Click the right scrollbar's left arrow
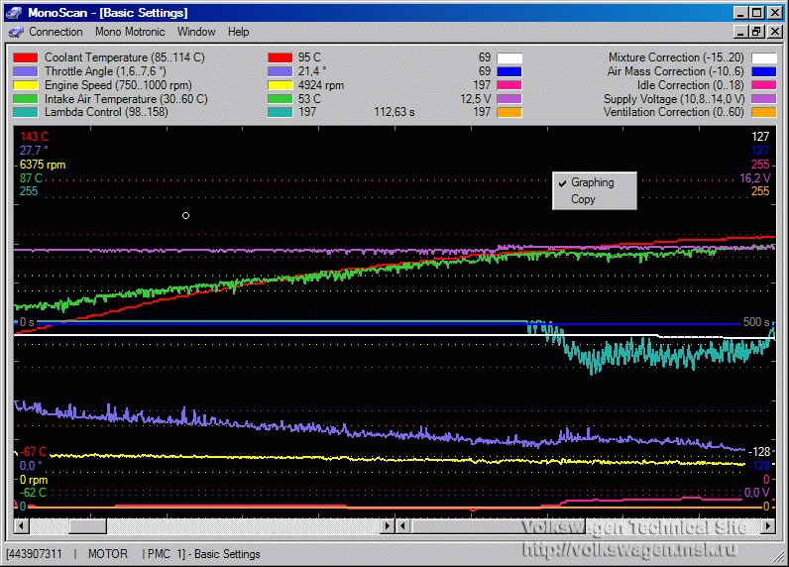 pyautogui.click(x=402, y=526)
